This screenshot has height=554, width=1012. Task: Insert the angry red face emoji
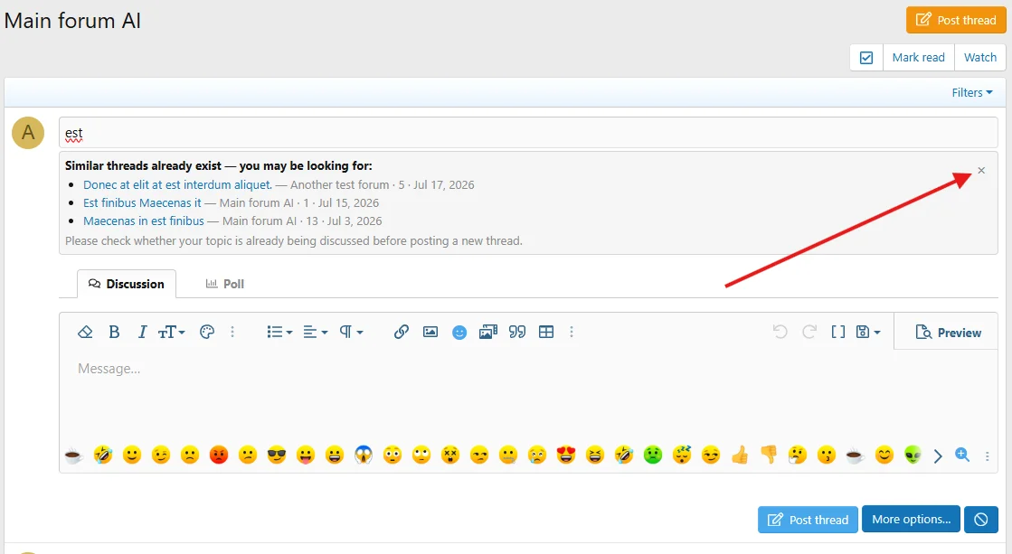(219, 456)
